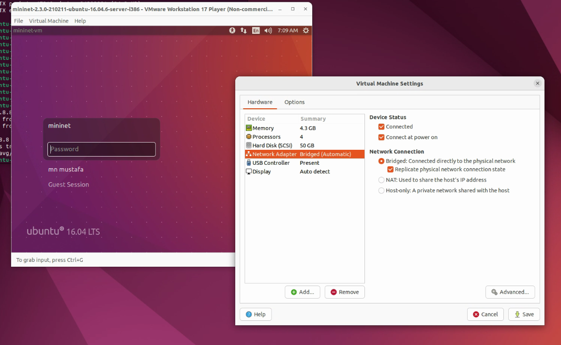The width and height of the screenshot is (561, 345).
Task: Open Advanced... network settings
Action: point(510,292)
